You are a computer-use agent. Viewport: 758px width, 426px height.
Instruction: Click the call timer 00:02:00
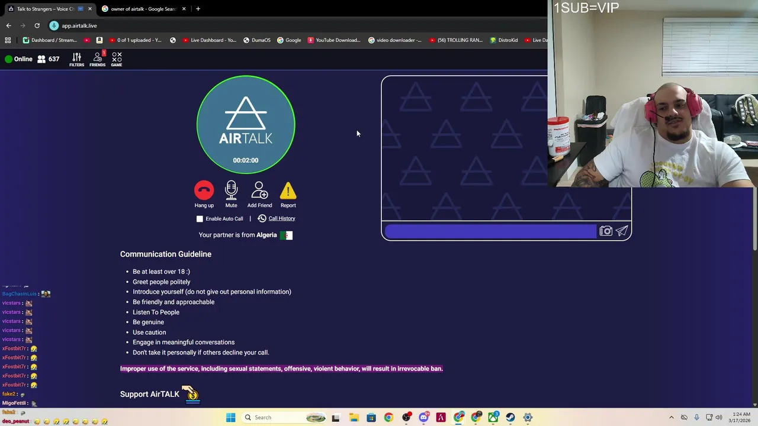pyautogui.click(x=246, y=160)
